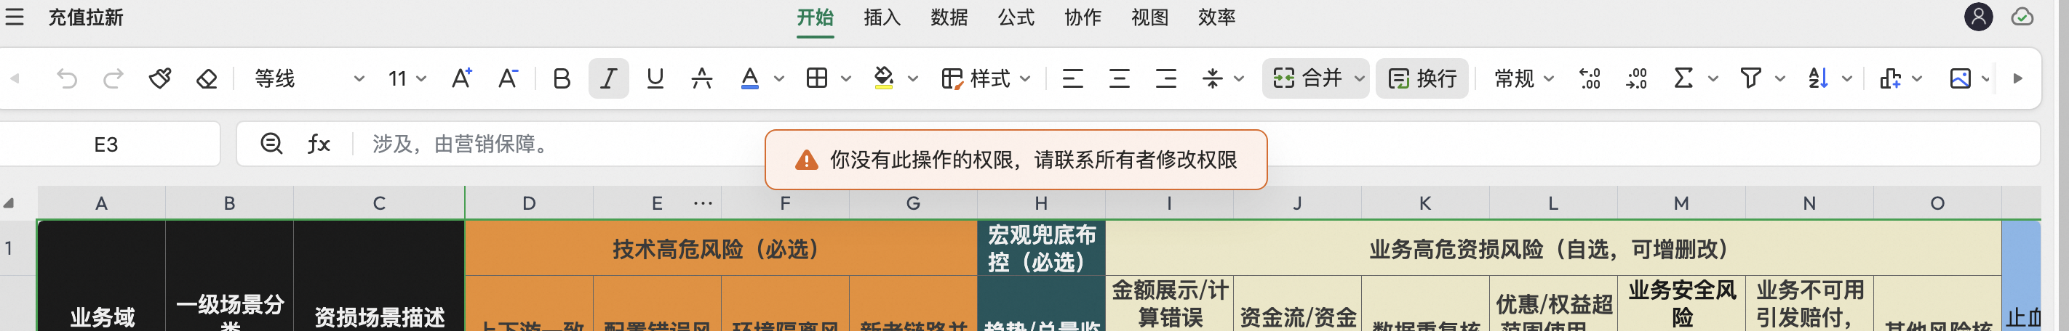The height and width of the screenshot is (331, 2069).
Task: Select column header H
Action: click(x=1041, y=203)
